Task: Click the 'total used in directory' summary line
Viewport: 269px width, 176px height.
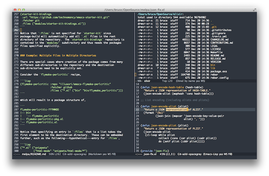Action: pyautogui.click(x=172, y=17)
